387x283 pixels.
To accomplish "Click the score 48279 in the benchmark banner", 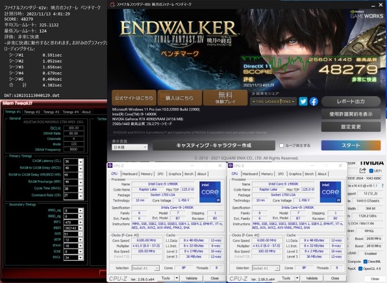I will click(x=348, y=70).
